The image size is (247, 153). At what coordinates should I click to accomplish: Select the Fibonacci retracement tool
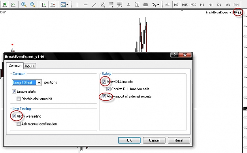pos(111,5)
